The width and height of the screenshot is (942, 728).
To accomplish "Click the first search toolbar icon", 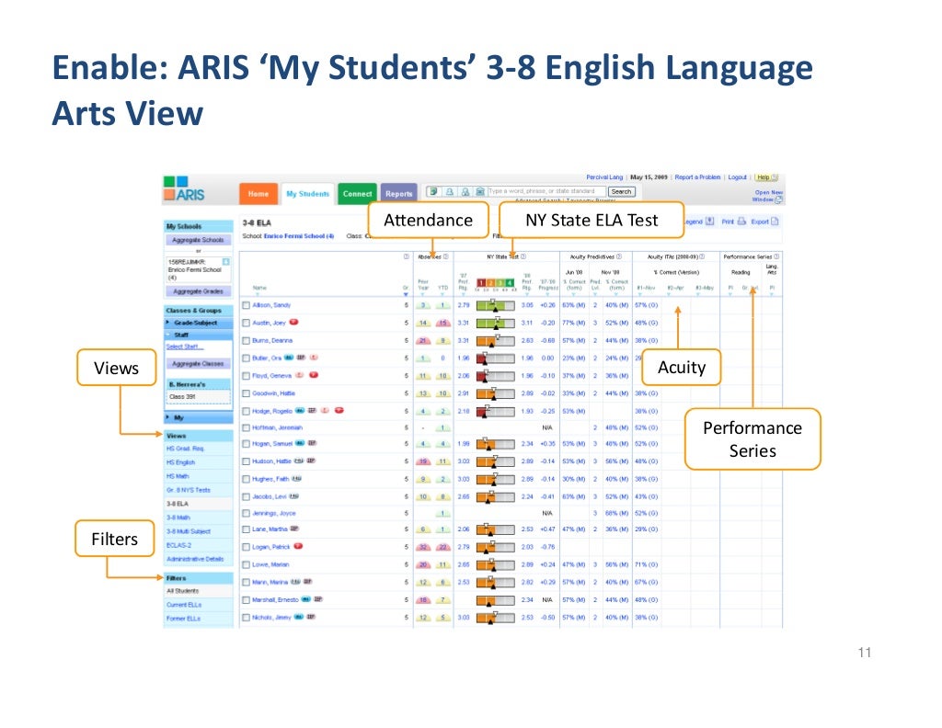I will (432, 191).
